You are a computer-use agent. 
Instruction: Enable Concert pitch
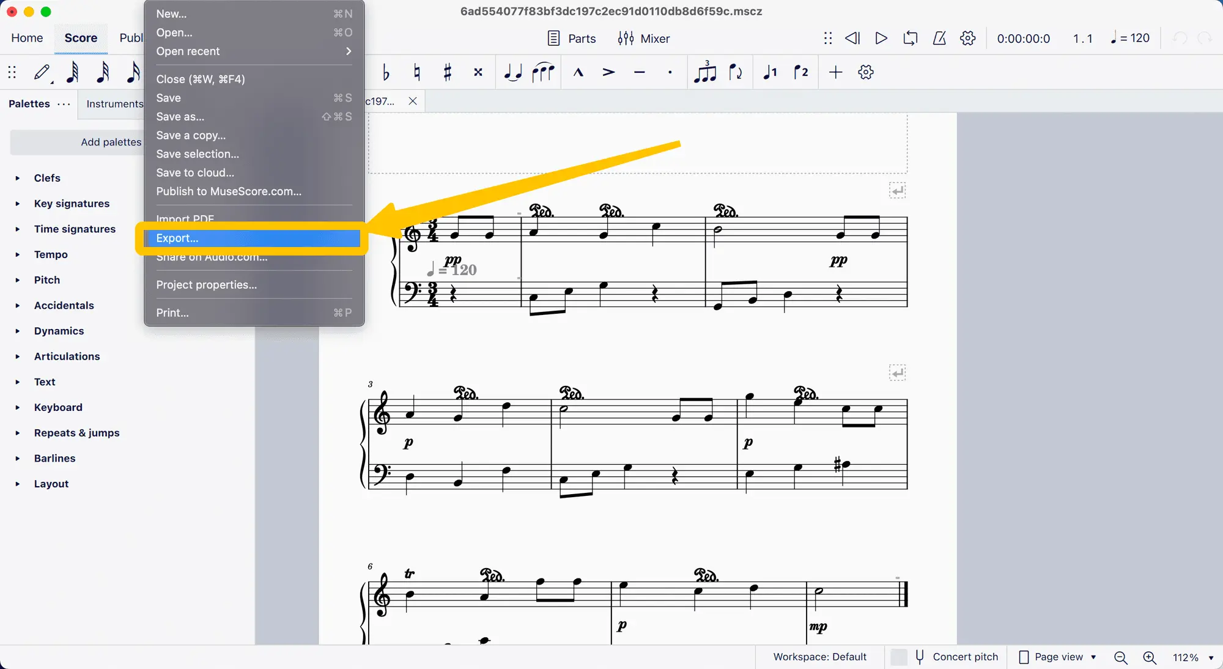pyautogui.click(x=945, y=657)
